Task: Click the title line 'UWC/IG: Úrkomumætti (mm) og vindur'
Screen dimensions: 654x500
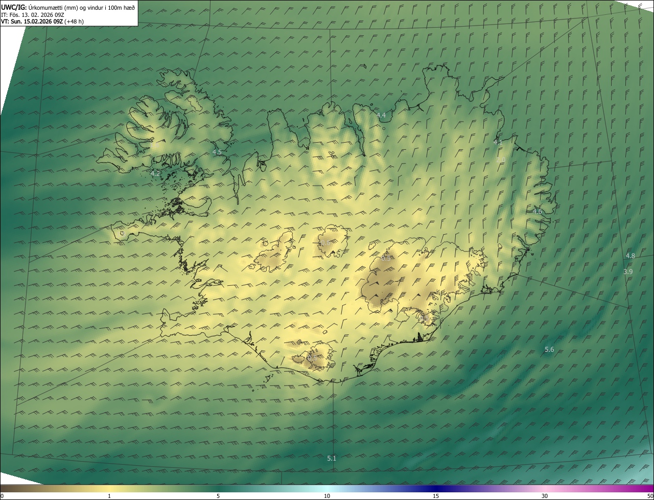Action: click(68, 7)
